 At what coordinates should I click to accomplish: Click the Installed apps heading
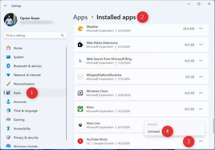coord(116,17)
